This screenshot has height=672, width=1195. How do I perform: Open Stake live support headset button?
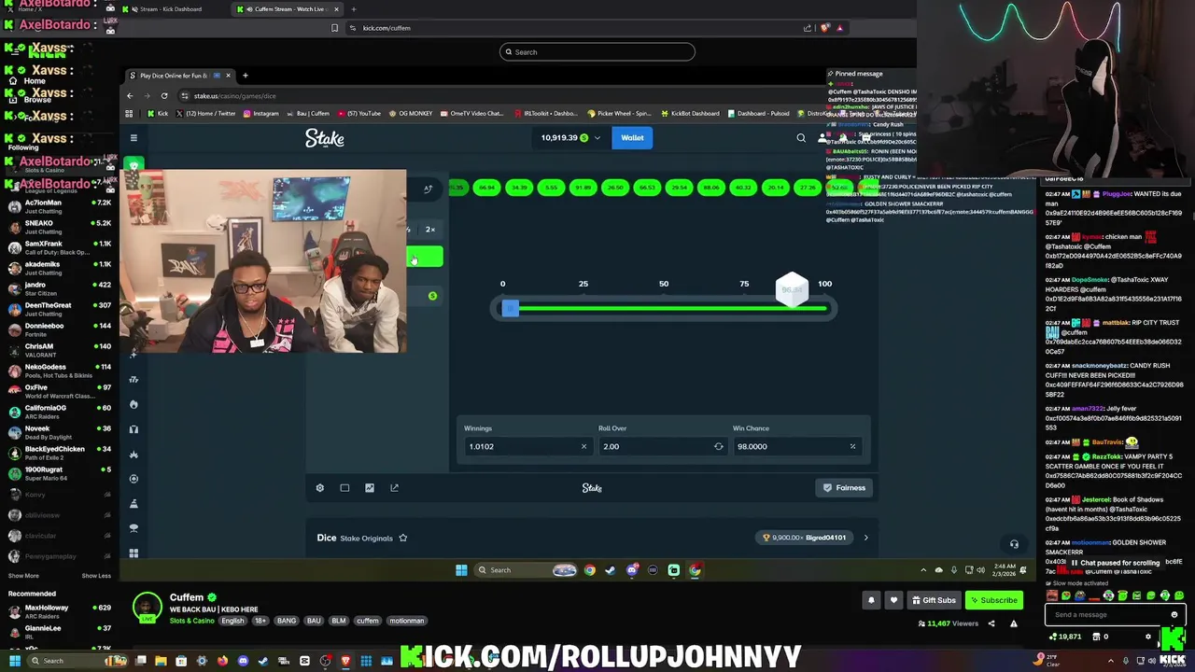coord(1014,544)
